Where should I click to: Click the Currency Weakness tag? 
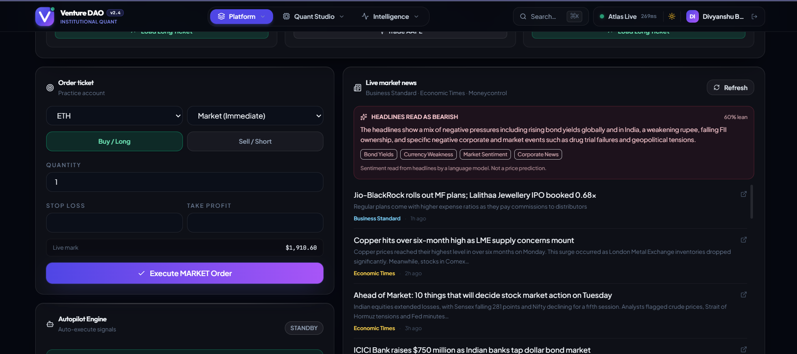(428, 155)
